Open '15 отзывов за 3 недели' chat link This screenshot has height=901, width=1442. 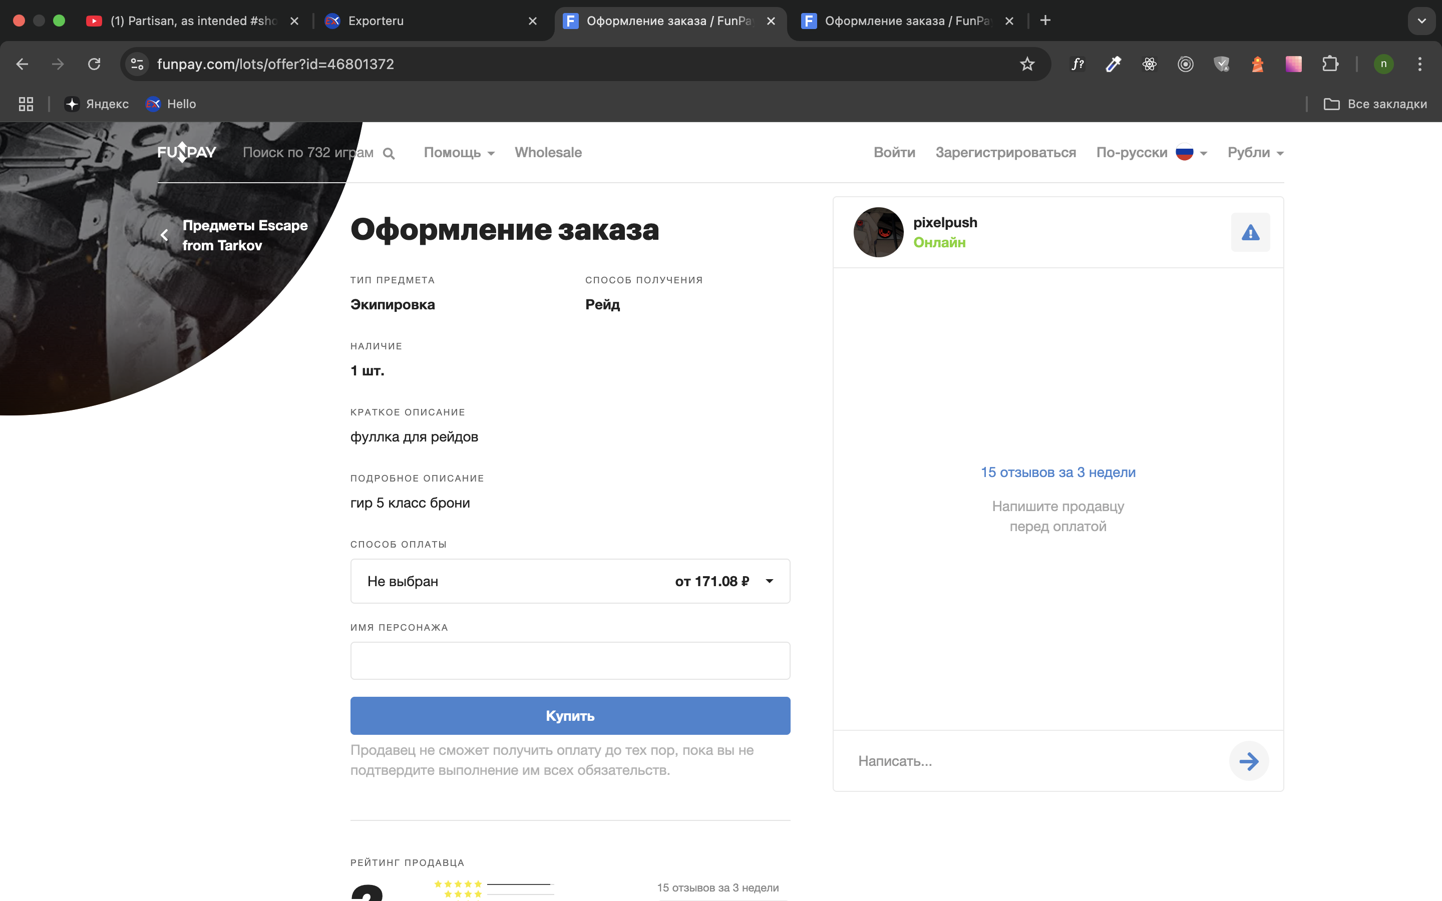[1057, 473]
